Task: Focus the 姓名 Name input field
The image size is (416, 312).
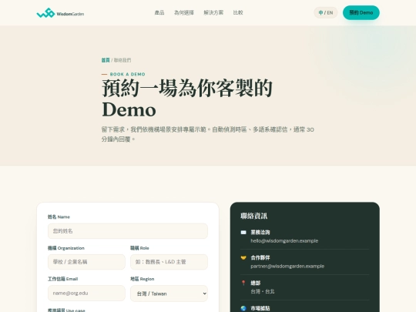Action: click(128, 231)
